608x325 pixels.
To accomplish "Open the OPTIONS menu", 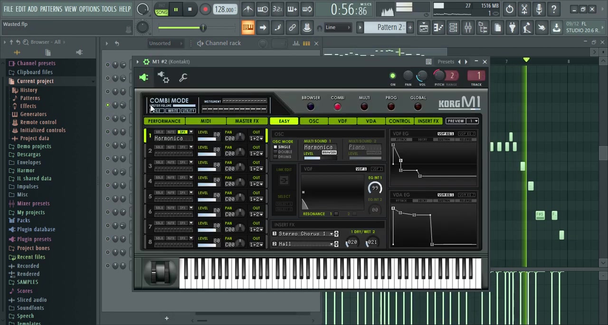I will (x=89, y=9).
